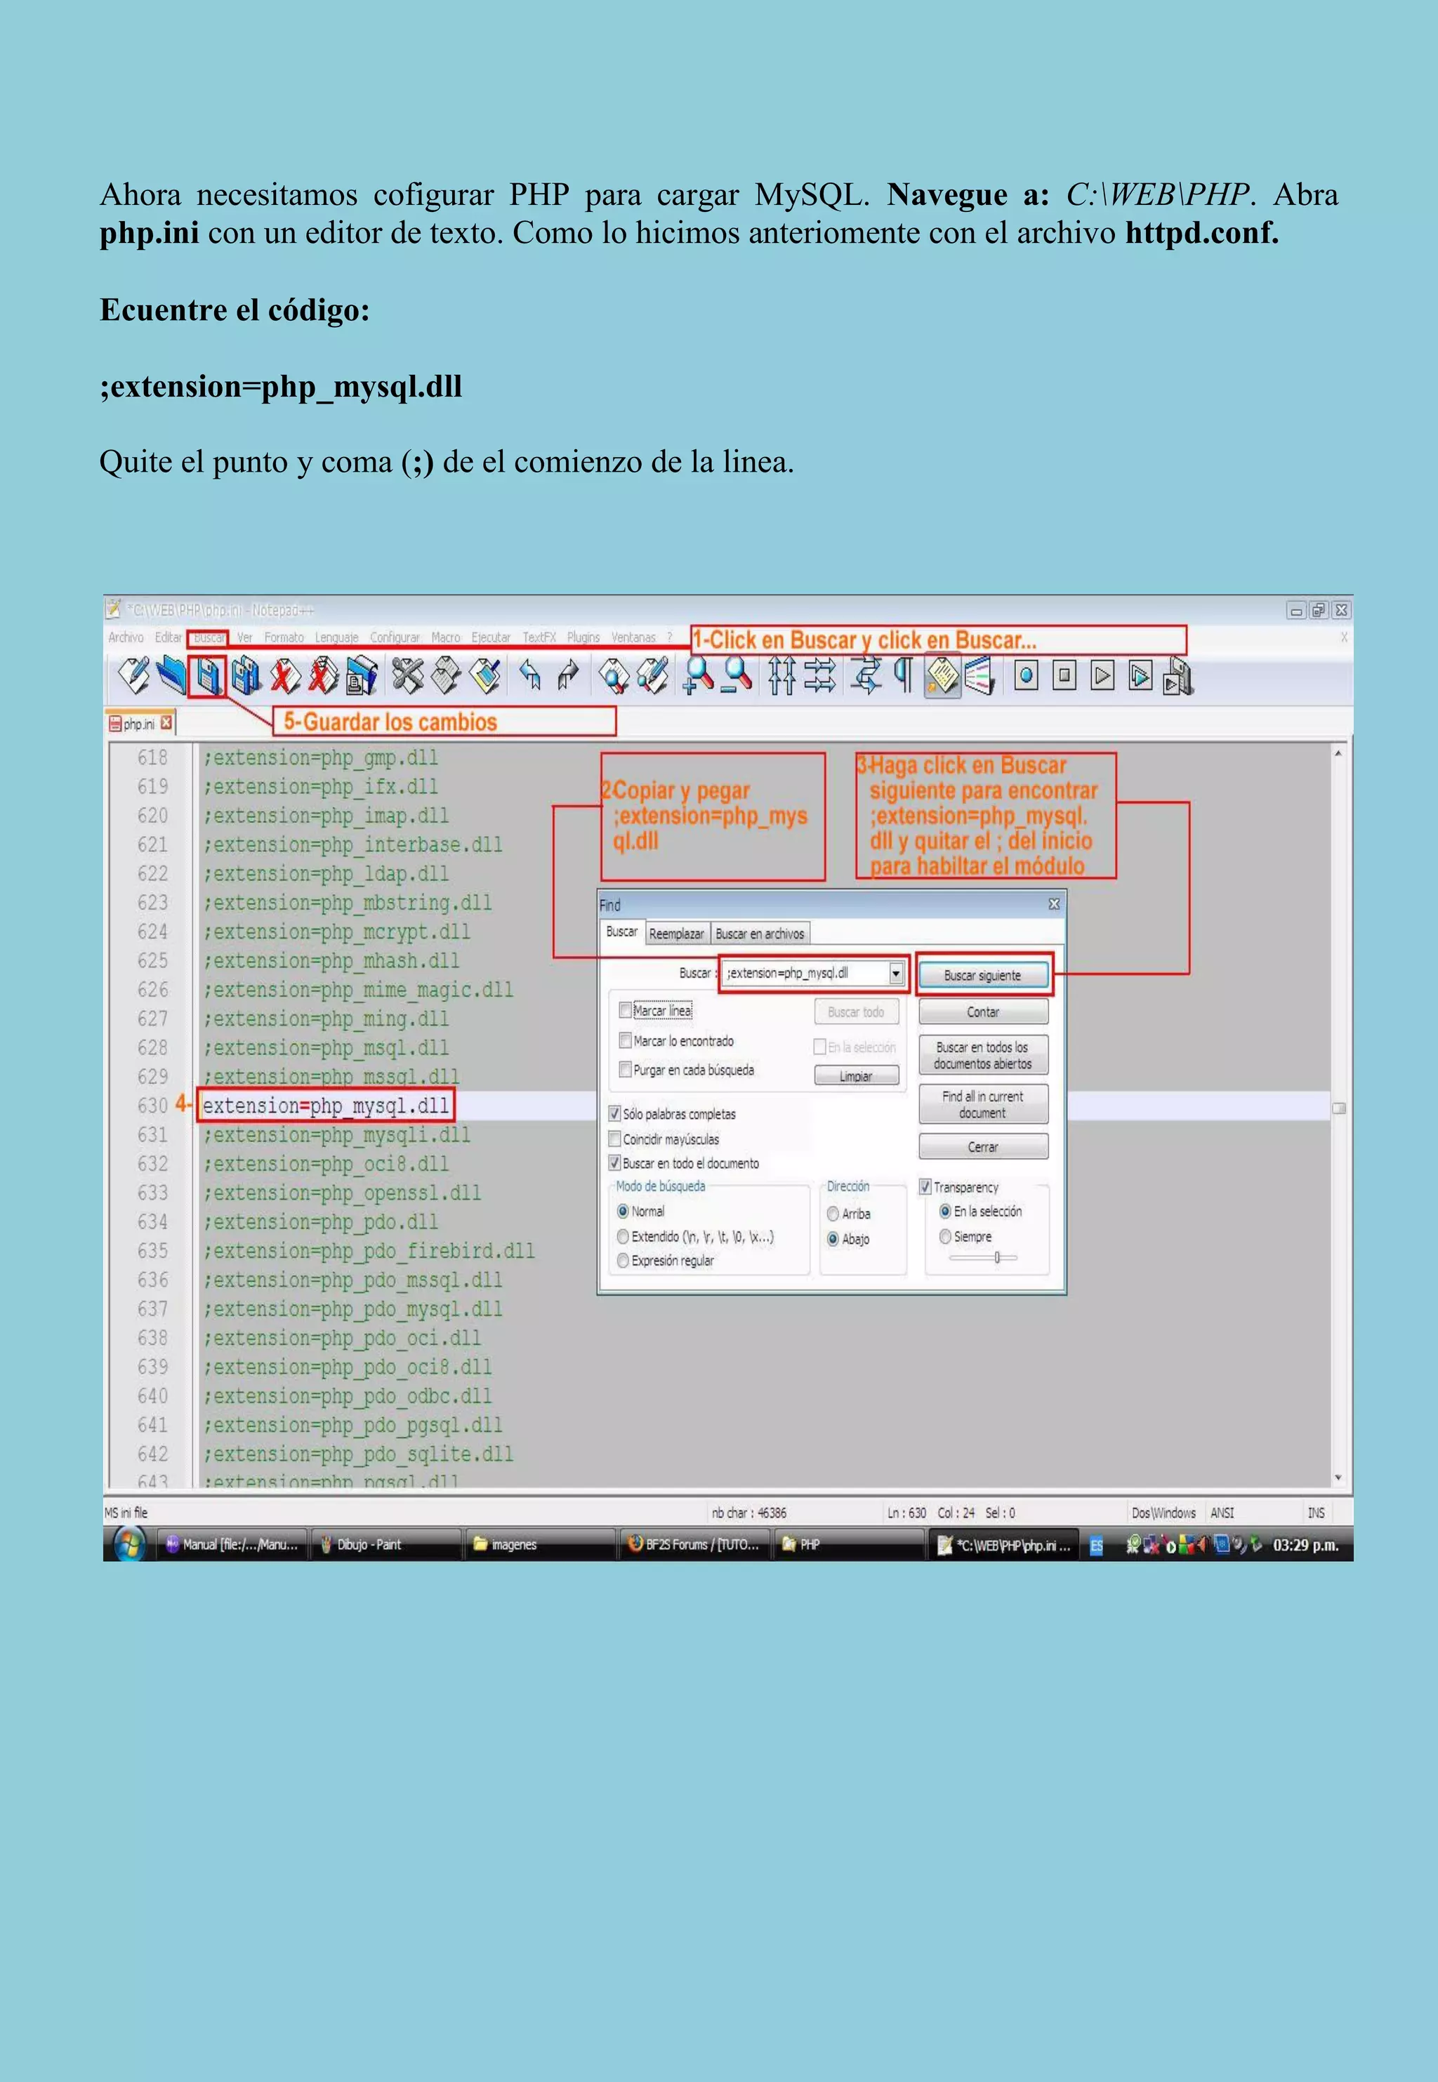Toggle synchronized horizontal scrolling icon

819,675
